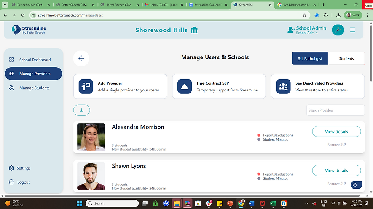373x209 pixels.
Task: Click the Shorewood Hills school building icon
Action: 194,30
